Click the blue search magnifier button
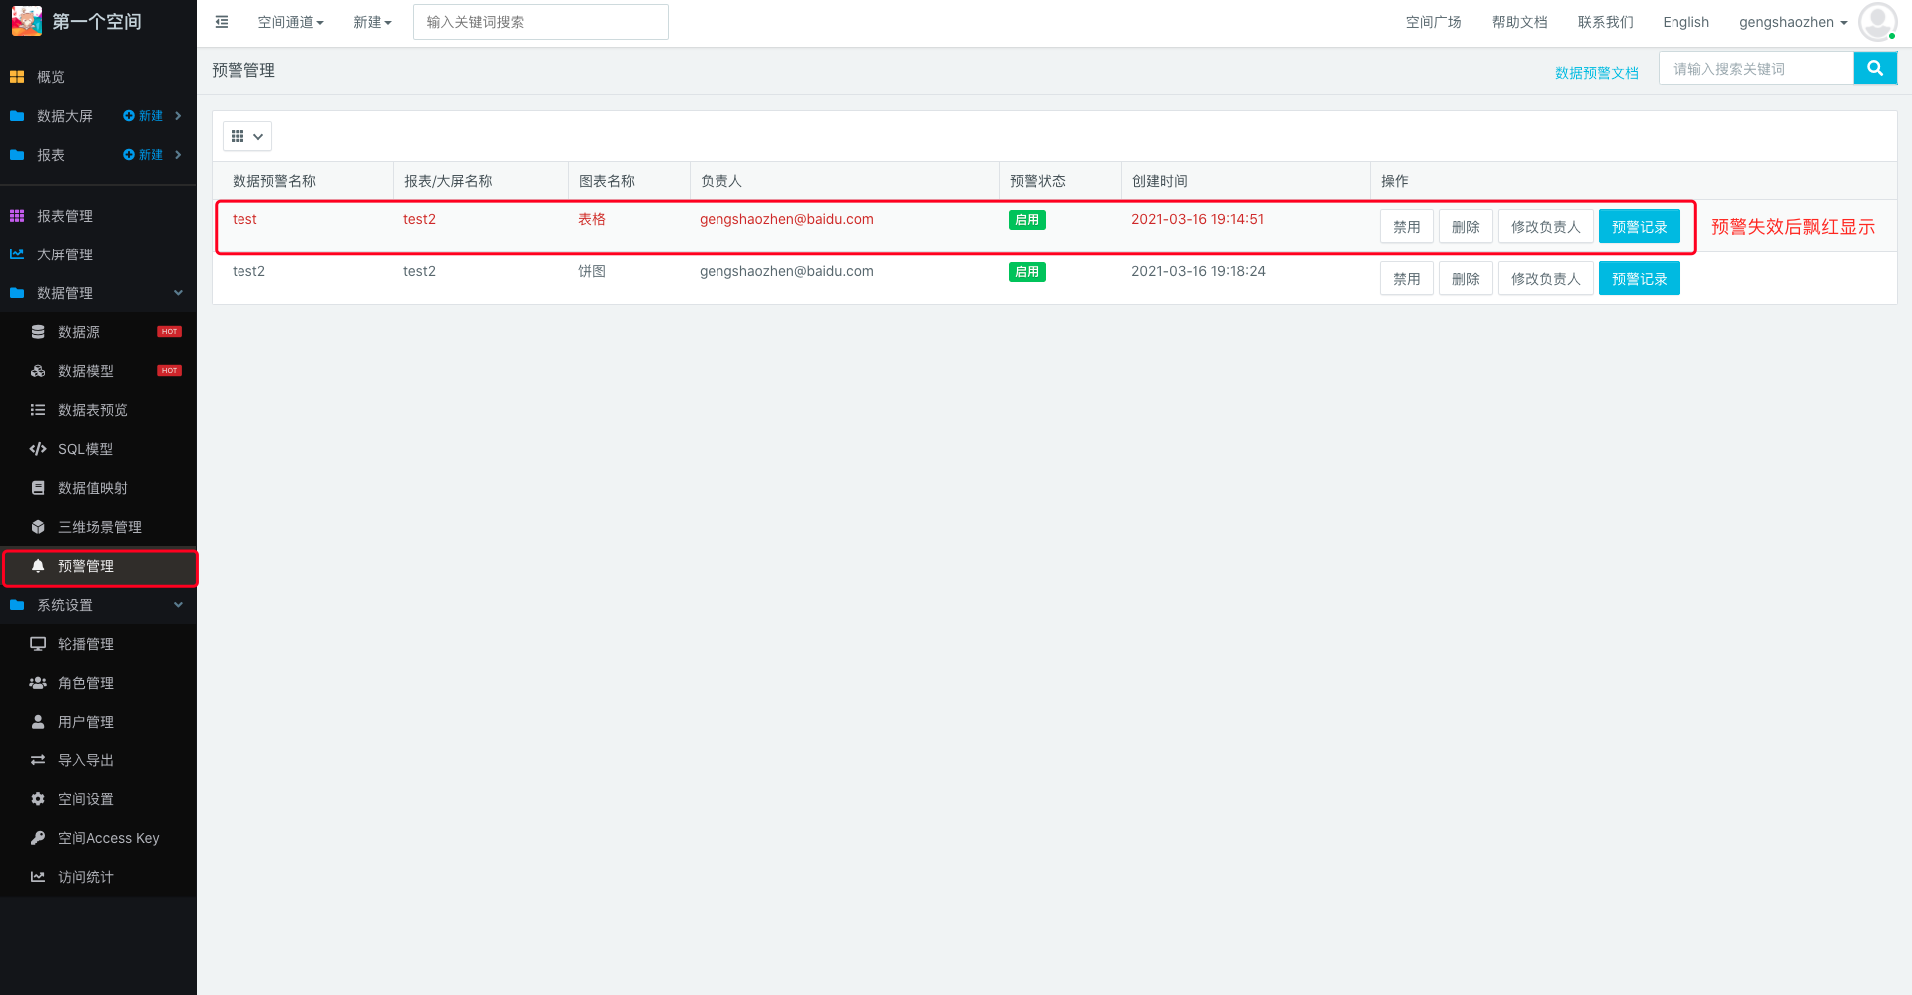 click(1875, 69)
